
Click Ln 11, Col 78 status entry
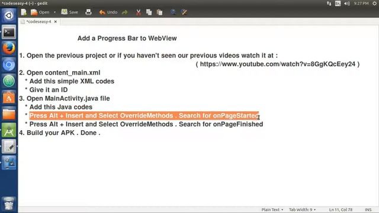click(x=341, y=209)
